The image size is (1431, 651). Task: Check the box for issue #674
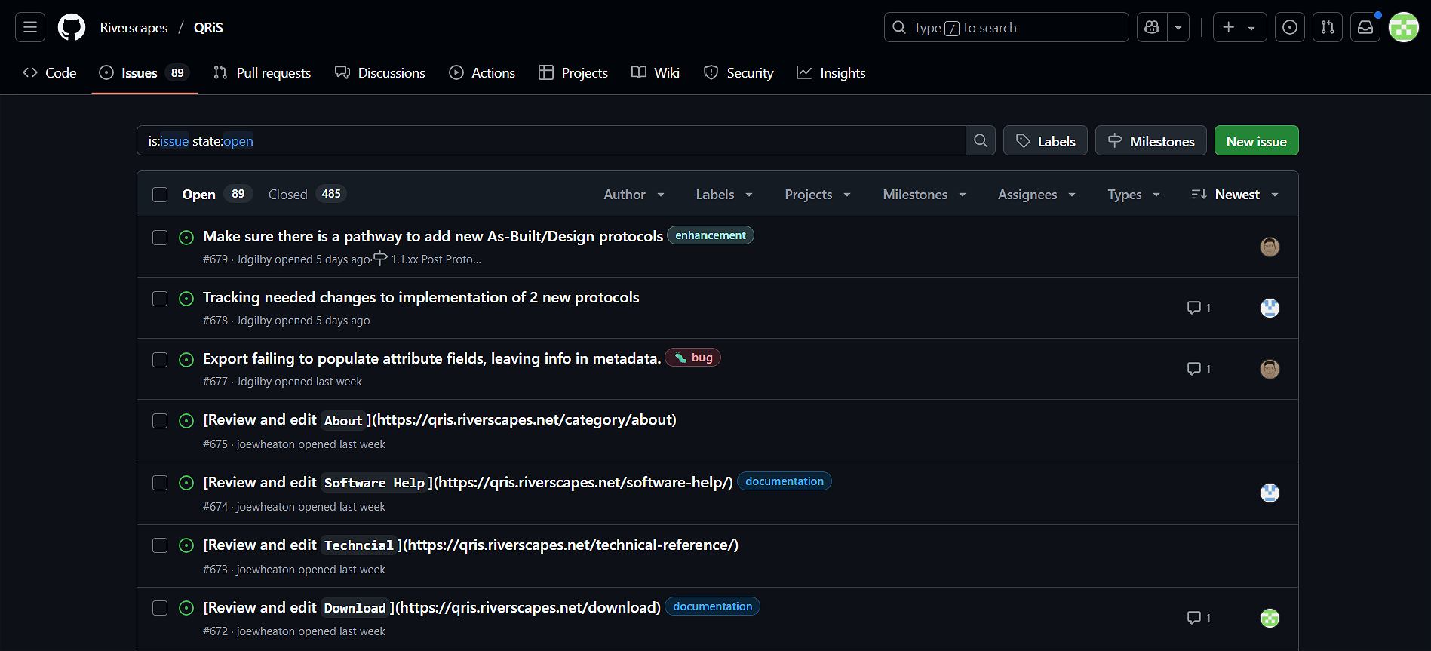coord(160,483)
